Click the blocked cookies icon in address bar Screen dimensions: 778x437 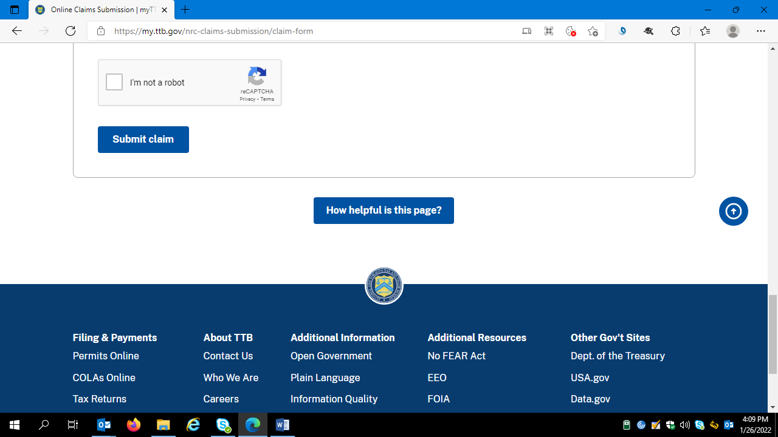click(x=570, y=31)
